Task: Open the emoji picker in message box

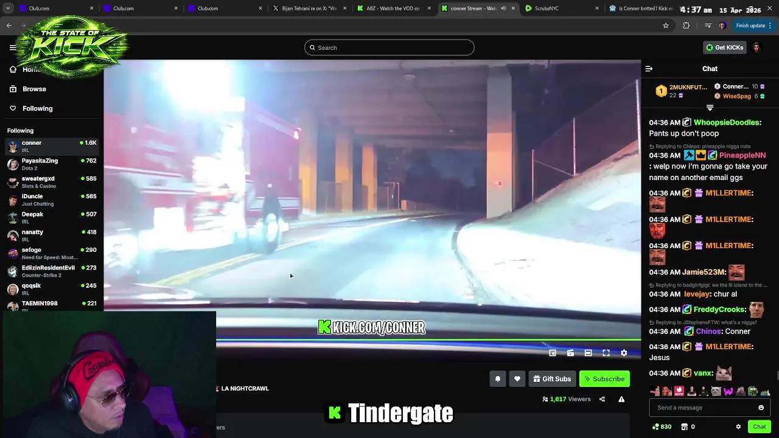Action: pyautogui.click(x=761, y=408)
